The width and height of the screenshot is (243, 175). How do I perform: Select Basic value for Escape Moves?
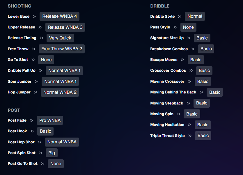[x=196, y=60]
